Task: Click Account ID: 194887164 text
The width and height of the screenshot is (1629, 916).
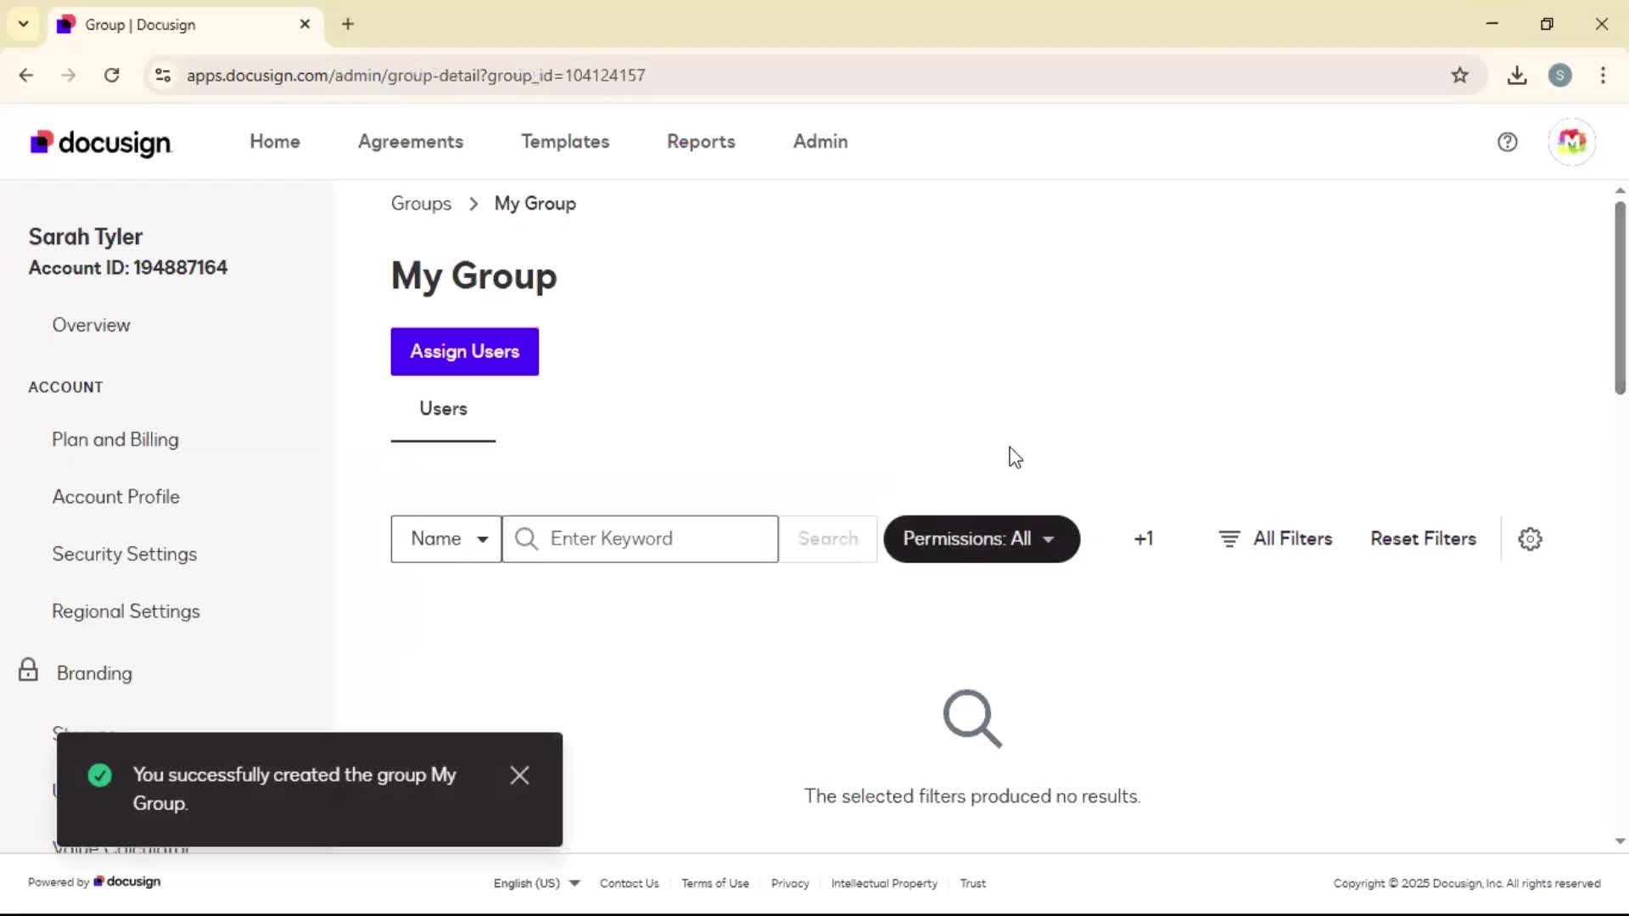Action: [128, 268]
